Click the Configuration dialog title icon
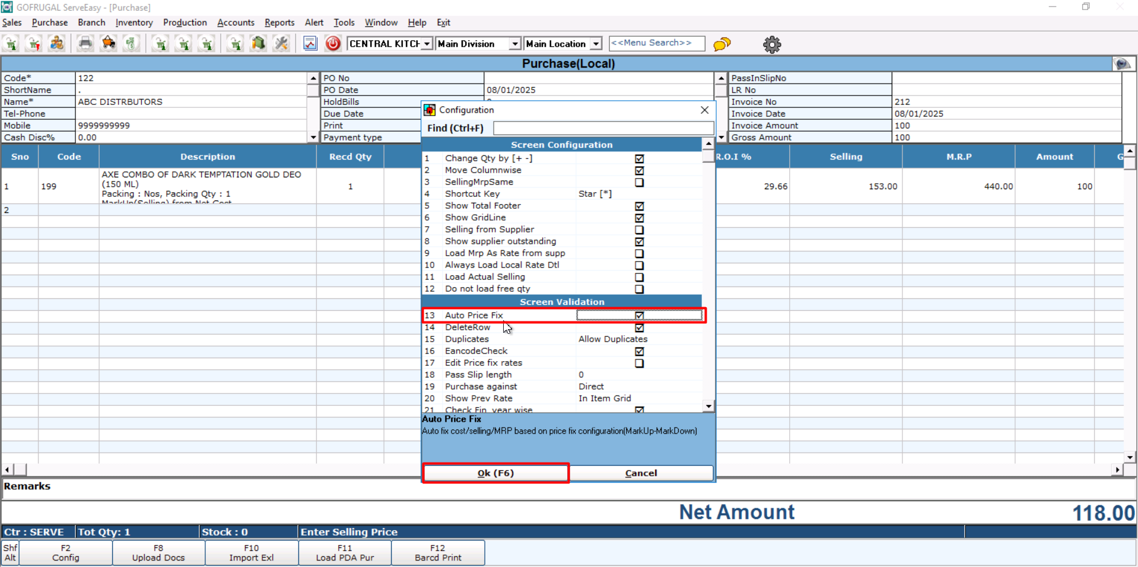Screen dimensions: 1138x567 (x=430, y=110)
